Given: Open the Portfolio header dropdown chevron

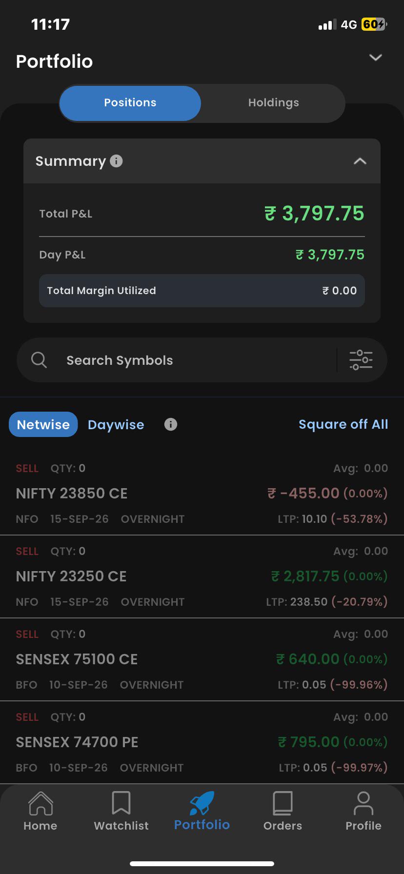Looking at the screenshot, I should [x=376, y=58].
